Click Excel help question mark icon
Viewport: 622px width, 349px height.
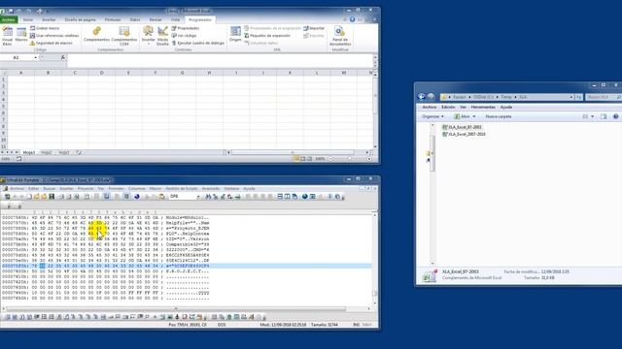point(352,19)
